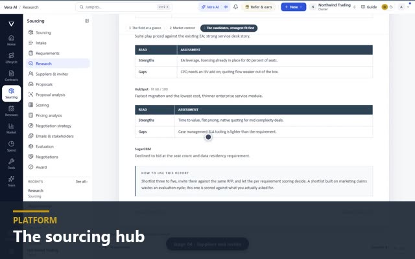This screenshot has width=415, height=259.
Task: Focus the Jump to search field
Action: coord(124,7)
